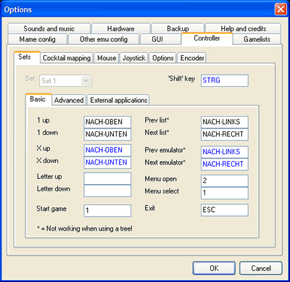290x282 pixels.
Task: Click the Menu open key field
Action: (225, 181)
